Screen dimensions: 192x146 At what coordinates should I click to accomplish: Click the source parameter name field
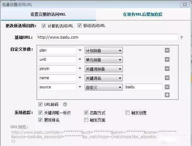[x=58, y=87]
